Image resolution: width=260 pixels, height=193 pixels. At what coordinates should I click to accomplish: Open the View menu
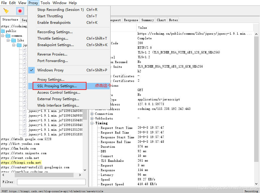point(22,3)
